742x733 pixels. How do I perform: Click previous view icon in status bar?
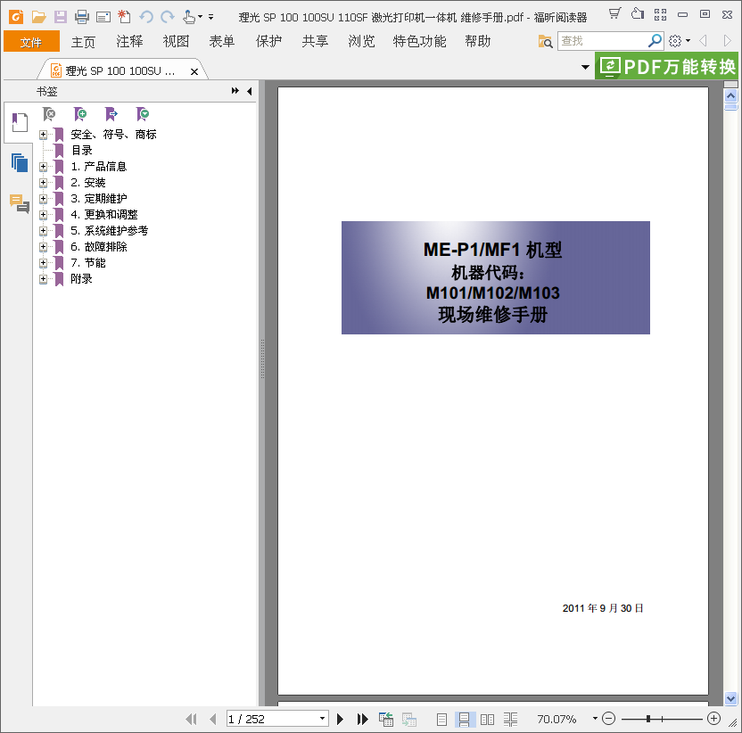[386, 720]
